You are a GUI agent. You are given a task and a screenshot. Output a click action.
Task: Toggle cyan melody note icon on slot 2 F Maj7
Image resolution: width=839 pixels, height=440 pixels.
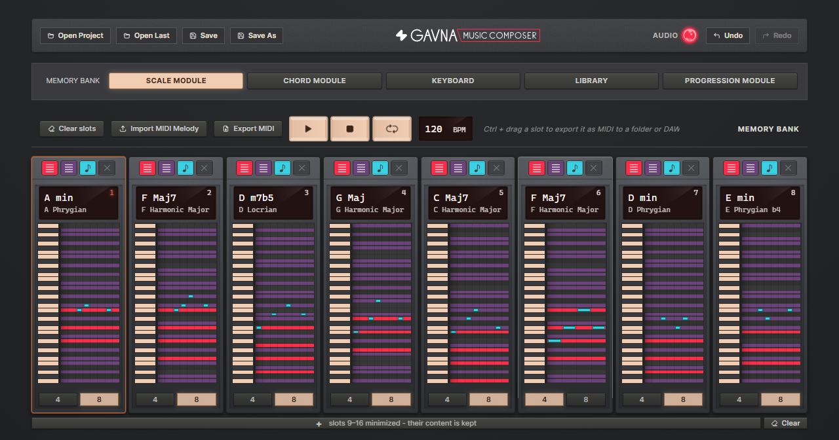tap(185, 168)
